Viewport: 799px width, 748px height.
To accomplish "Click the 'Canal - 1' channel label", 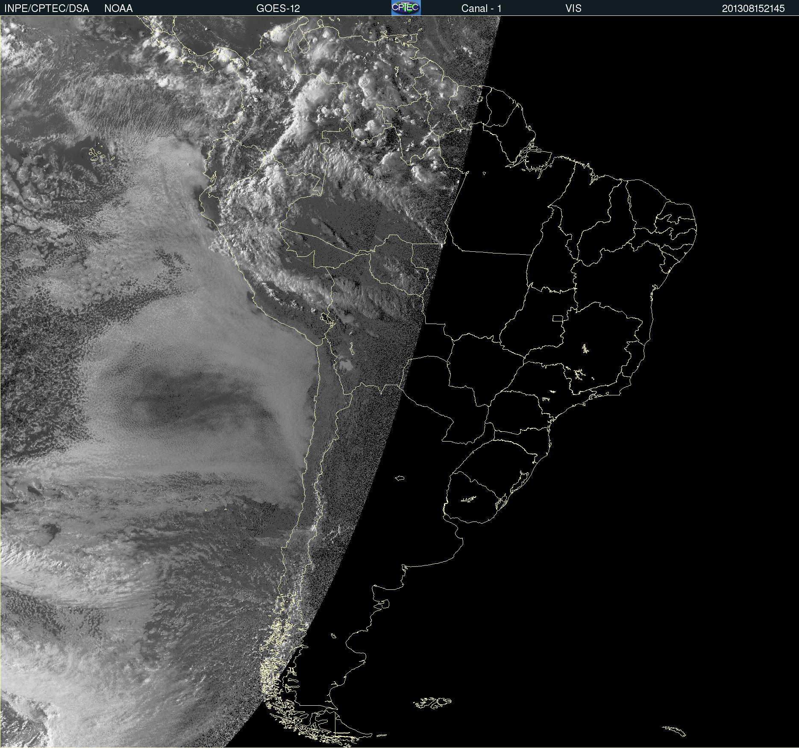I will [482, 9].
